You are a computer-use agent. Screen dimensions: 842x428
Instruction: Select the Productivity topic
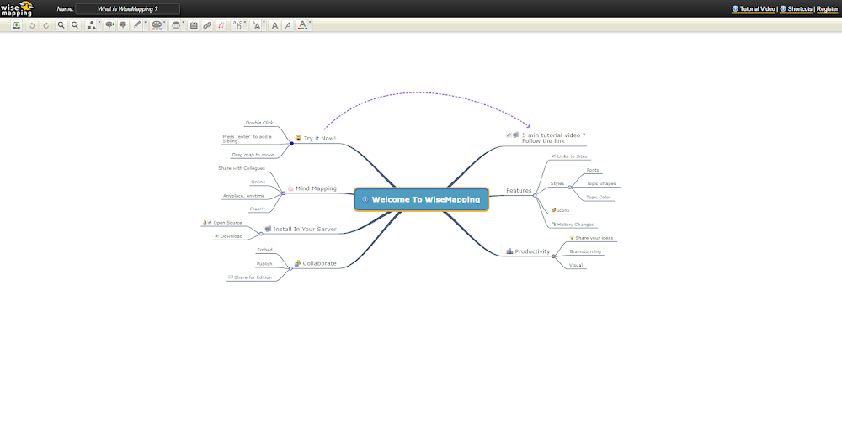529,251
